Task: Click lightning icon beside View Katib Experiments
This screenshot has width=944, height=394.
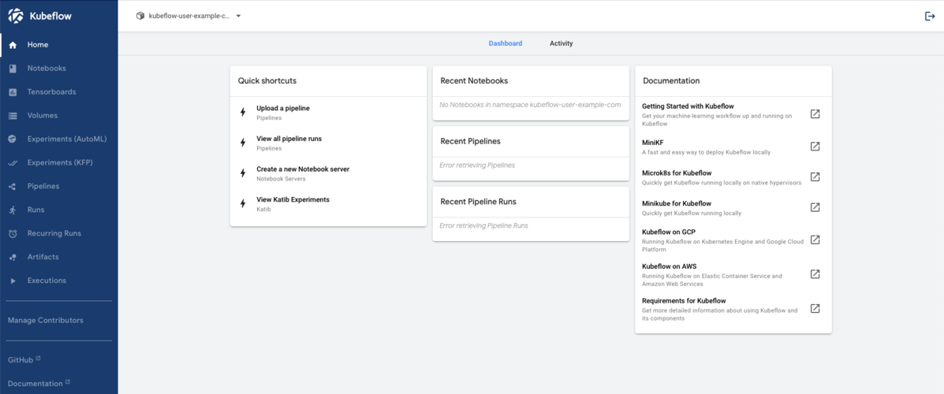Action: (x=243, y=203)
